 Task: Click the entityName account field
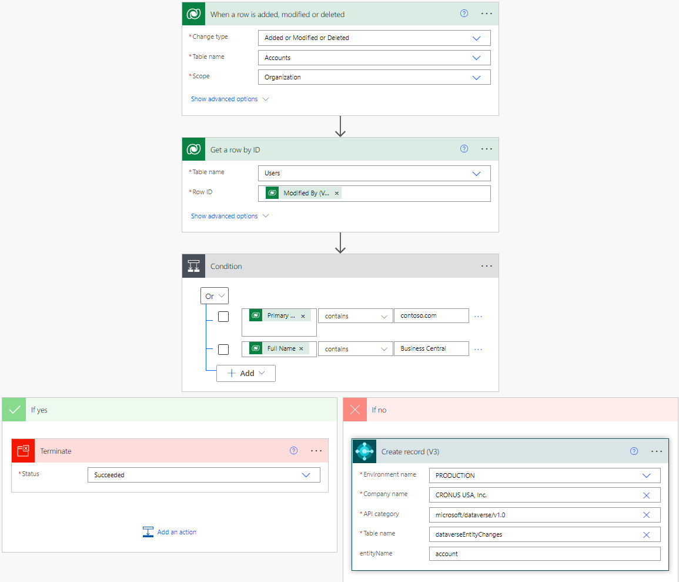pyautogui.click(x=545, y=554)
